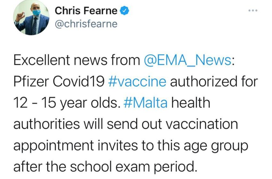
Task: Click the word "health" after #Malta
Action: (x=191, y=103)
